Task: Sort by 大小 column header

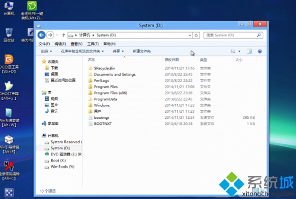Action: click(239, 60)
